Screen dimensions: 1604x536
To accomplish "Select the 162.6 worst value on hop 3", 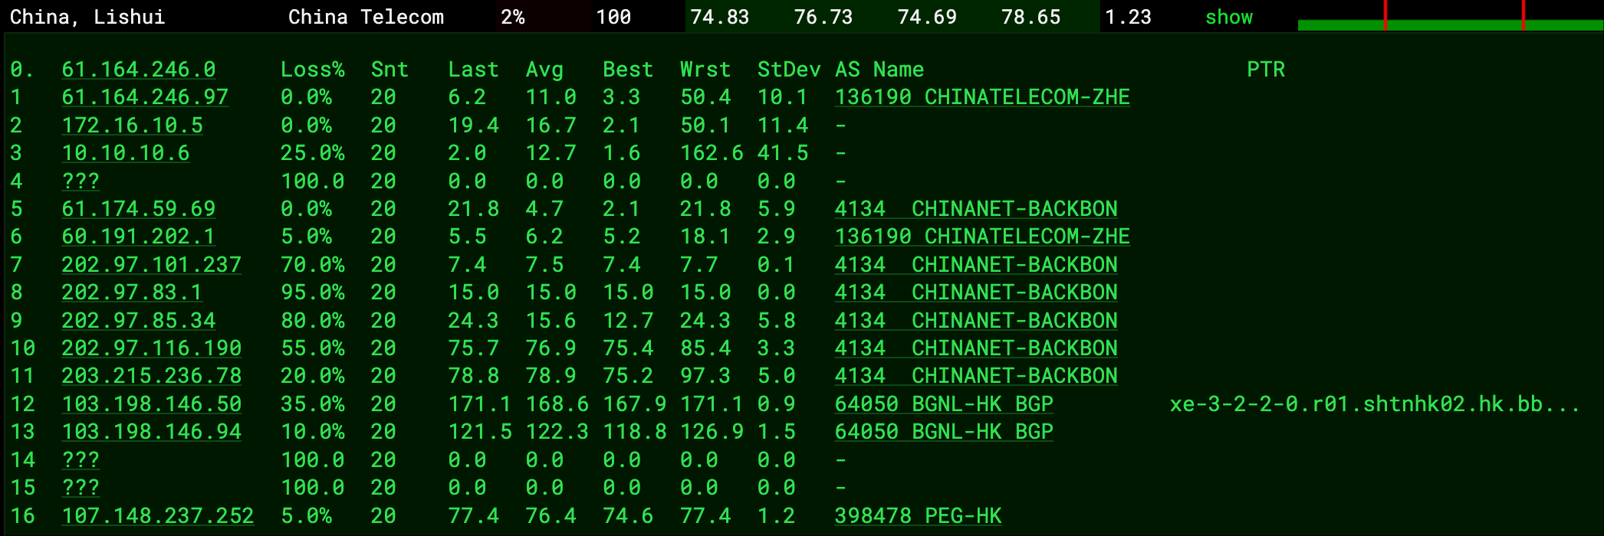I will (x=712, y=153).
